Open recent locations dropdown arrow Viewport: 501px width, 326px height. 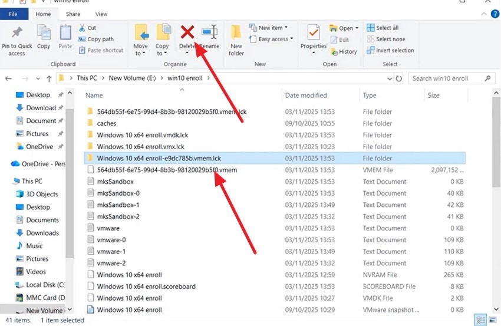click(38, 78)
